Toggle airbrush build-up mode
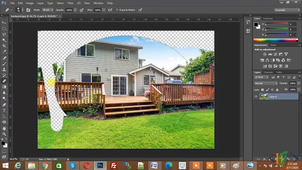The image size is (302, 170). 110,10
